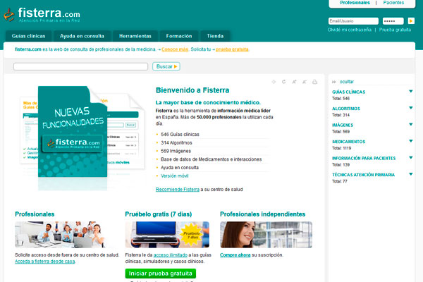This screenshot has width=423, height=282.
Task: Follow the prueba gratuita link in the banner
Action: (x=232, y=49)
